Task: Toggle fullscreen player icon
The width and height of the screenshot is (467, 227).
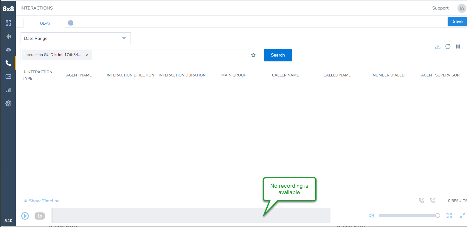Action: (449, 215)
